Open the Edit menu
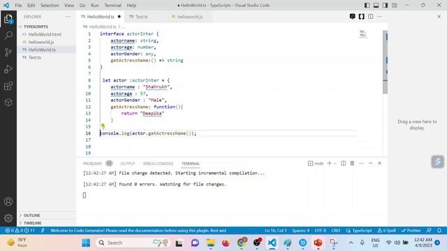Viewport: 447px width, 251px height. point(31,6)
